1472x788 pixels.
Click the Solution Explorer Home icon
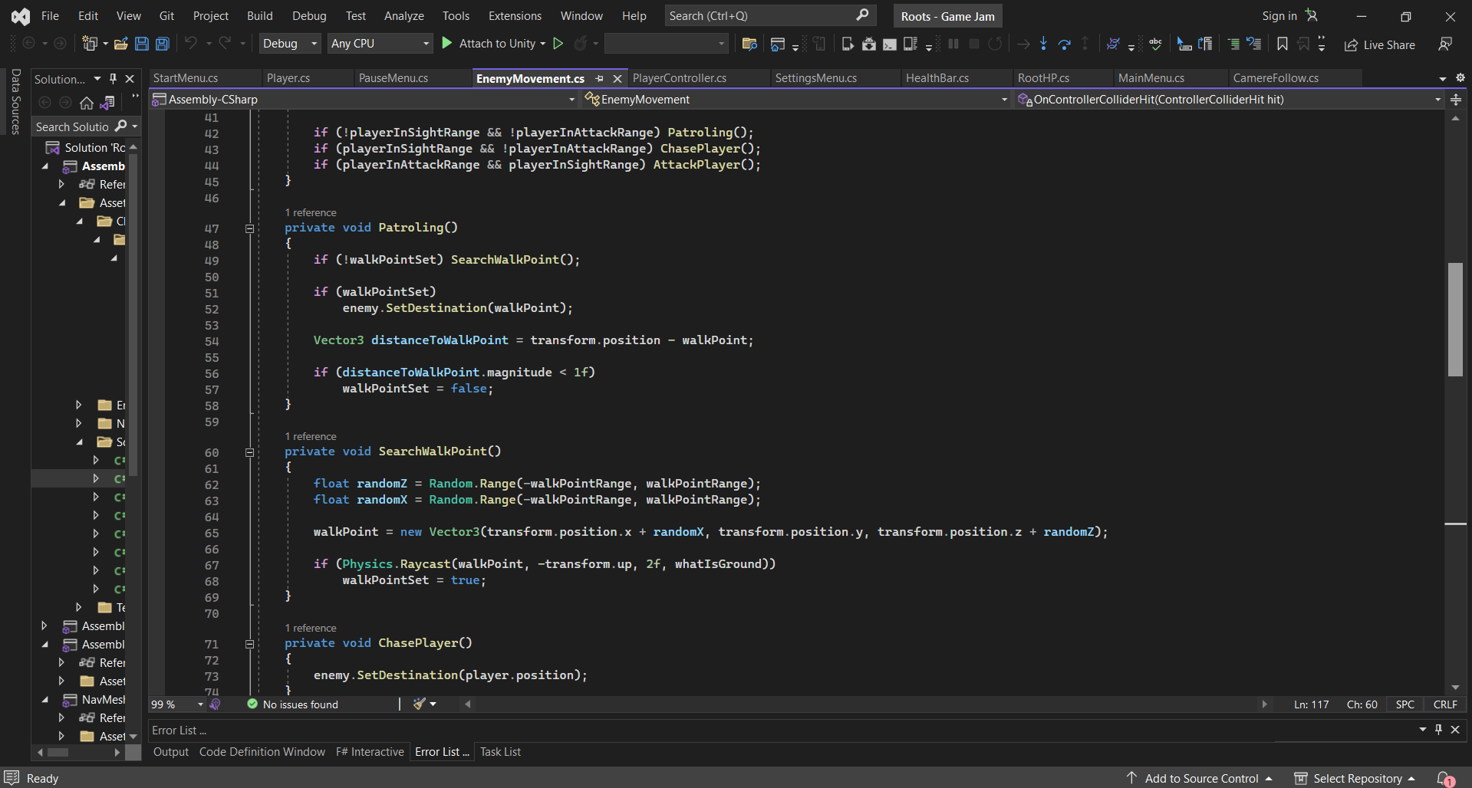click(87, 103)
